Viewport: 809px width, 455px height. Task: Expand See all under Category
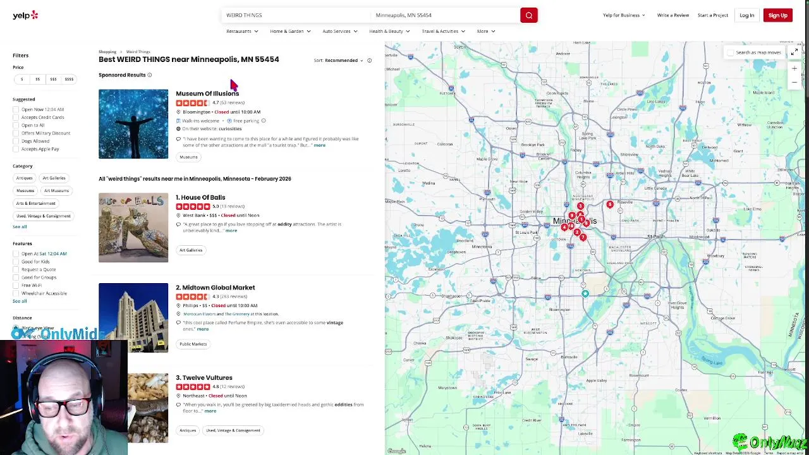20,227
